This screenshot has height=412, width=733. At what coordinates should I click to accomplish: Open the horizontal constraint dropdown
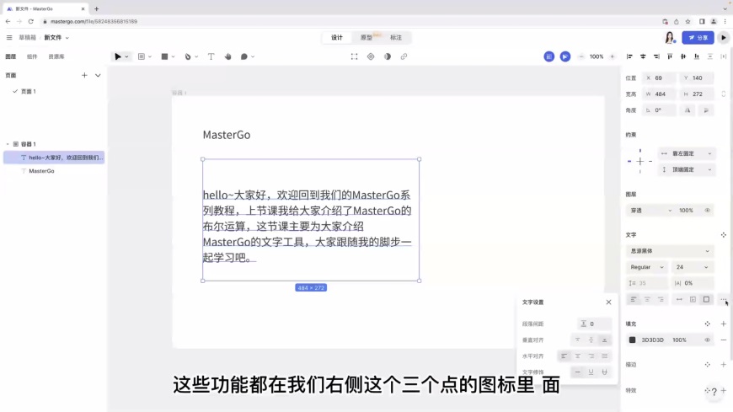click(x=687, y=153)
